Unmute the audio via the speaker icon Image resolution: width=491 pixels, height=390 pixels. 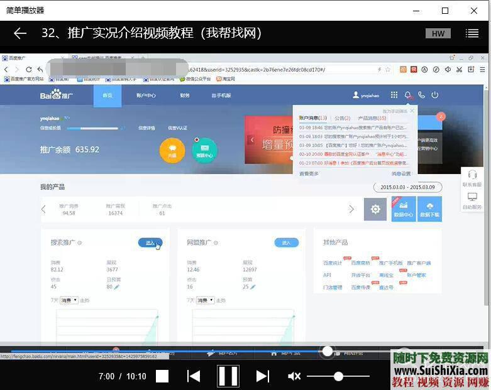(x=294, y=376)
